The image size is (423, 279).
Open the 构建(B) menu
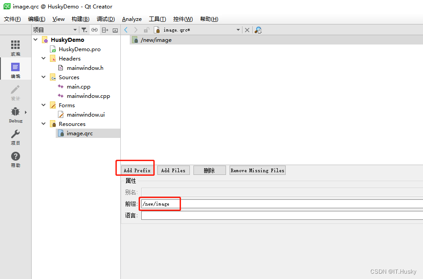coord(80,19)
